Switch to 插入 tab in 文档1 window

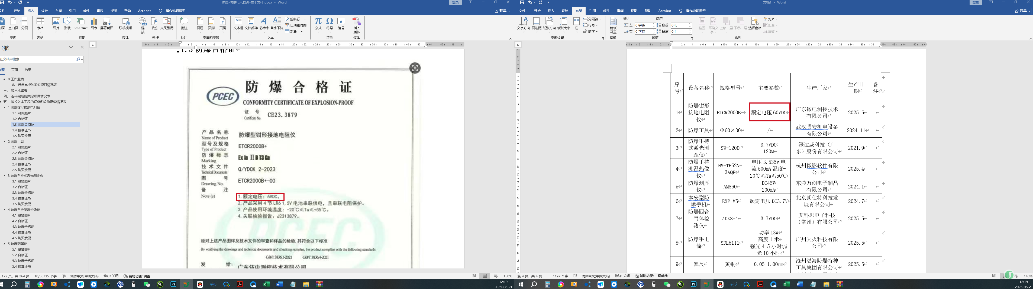coord(551,11)
